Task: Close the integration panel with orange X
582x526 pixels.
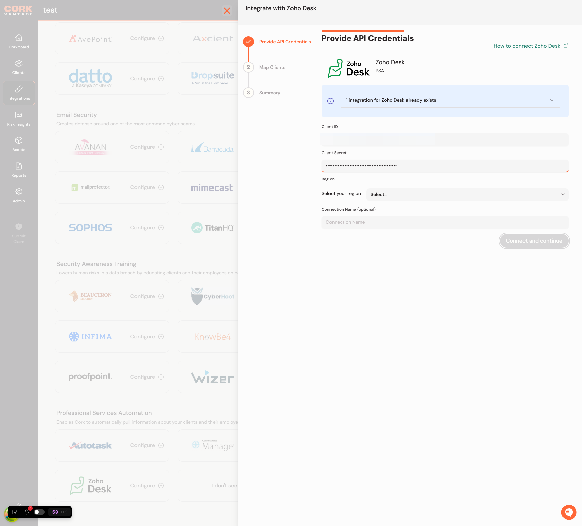Action: (227, 11)
